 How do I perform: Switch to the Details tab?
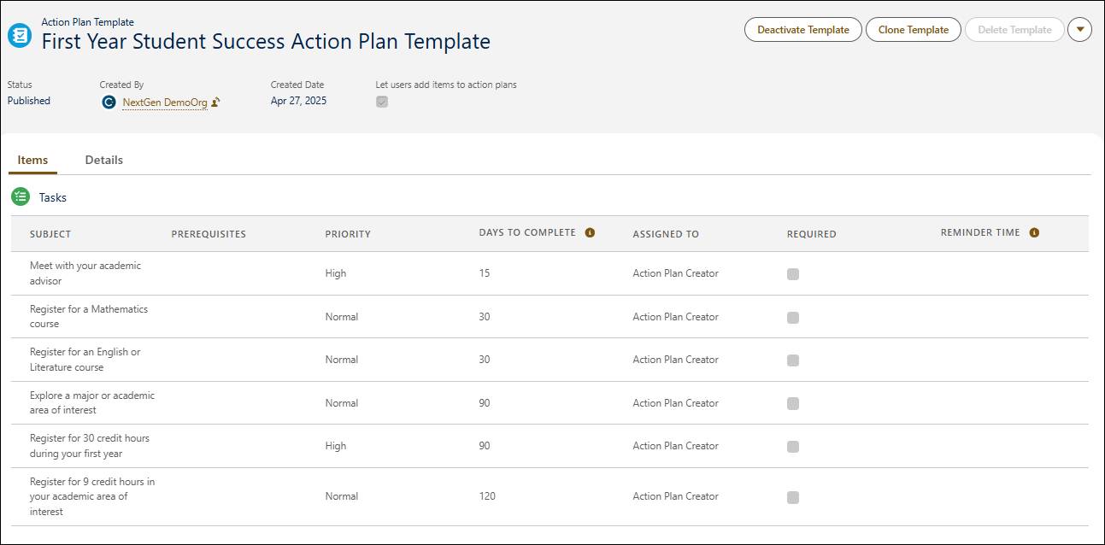tap(103, 160)
